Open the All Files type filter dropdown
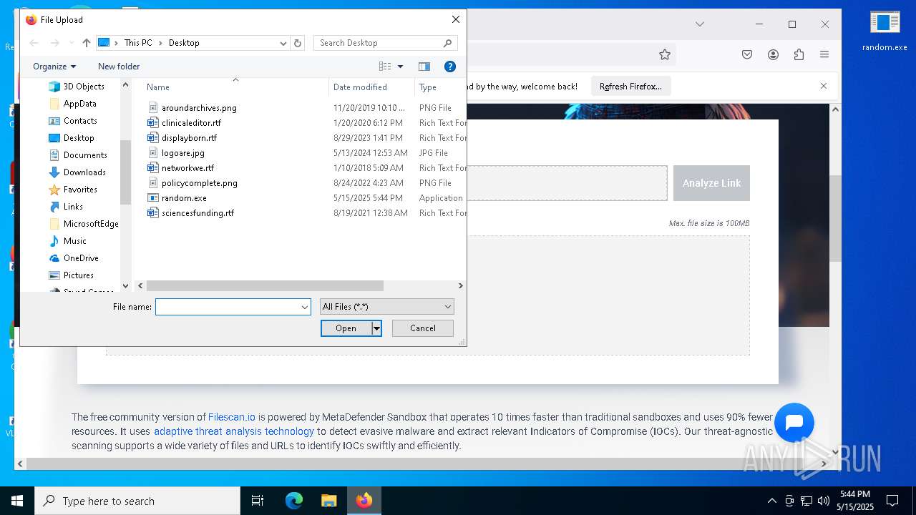Screen dimensions: 916x515 [x=386, y=307]
